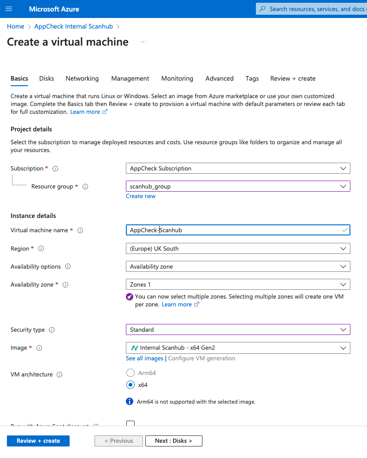This screenshot has width=367, height=458.
Task: Click the VM architecture info icon
Action: point(59,375)
